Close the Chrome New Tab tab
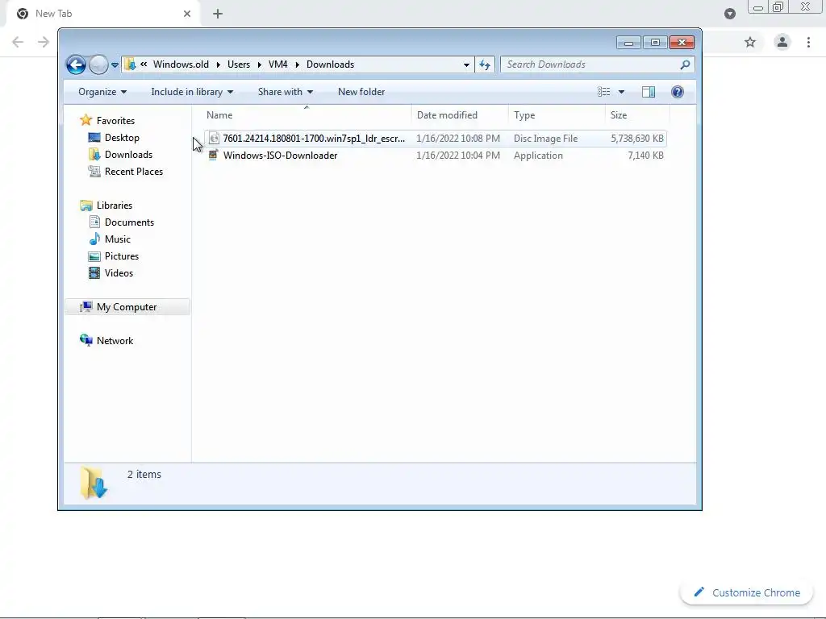 (187, 14)
